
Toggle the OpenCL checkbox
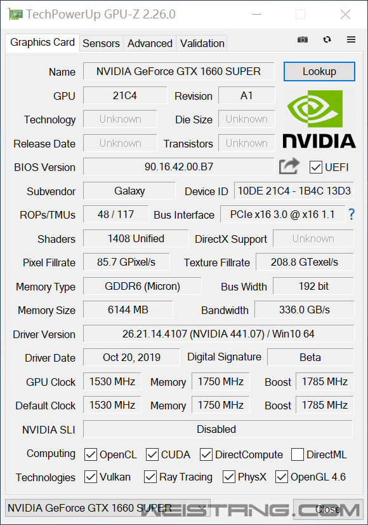91,454
